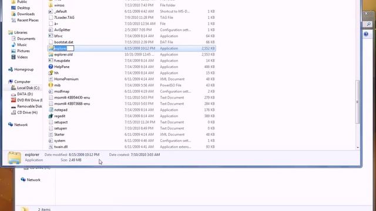Click the Date created value in details pane

coord(145,155)
